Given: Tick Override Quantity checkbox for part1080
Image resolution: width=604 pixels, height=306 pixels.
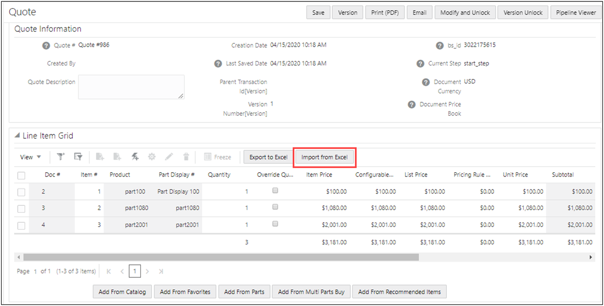Looking at the screenshot, I should click(x=275, y=207).
